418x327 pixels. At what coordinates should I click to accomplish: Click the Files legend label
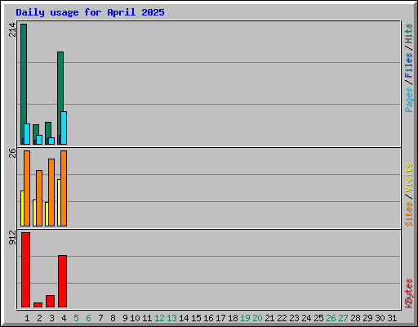[409, 65]
